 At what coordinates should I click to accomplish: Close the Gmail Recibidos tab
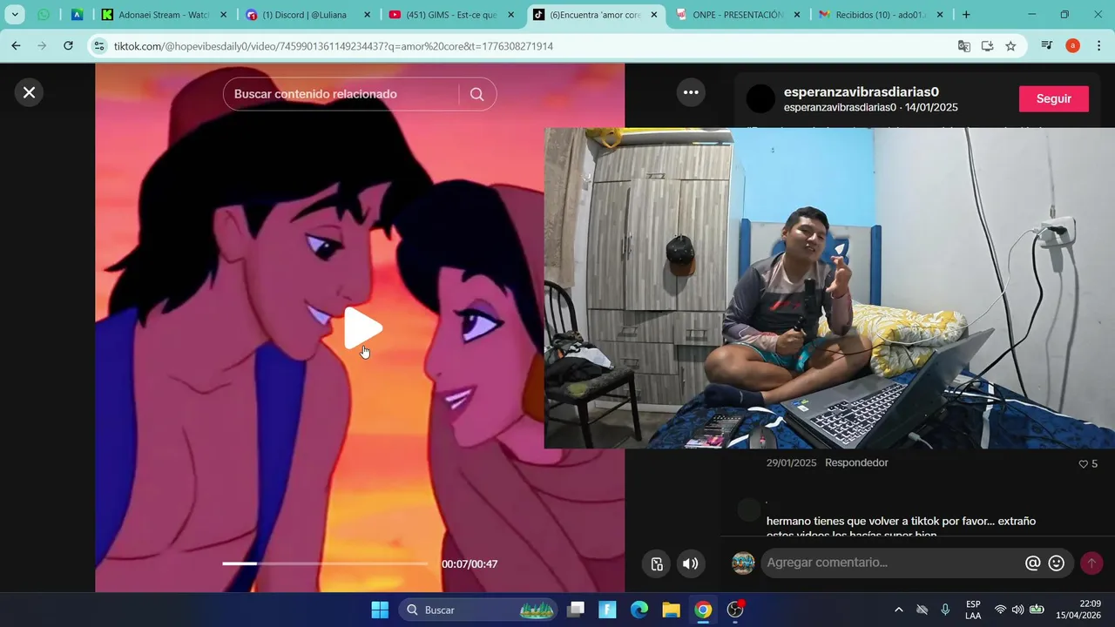click(x=940, y=15)
